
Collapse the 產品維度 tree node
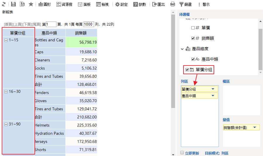click(x=182, y=49)
